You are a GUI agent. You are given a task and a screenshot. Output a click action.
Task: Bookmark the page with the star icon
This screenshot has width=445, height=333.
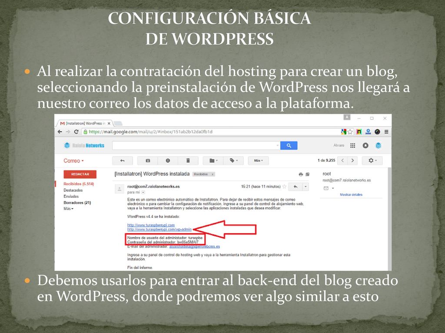click(350, 132)
